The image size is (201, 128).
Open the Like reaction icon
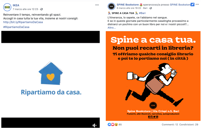[x=109, y=124]
